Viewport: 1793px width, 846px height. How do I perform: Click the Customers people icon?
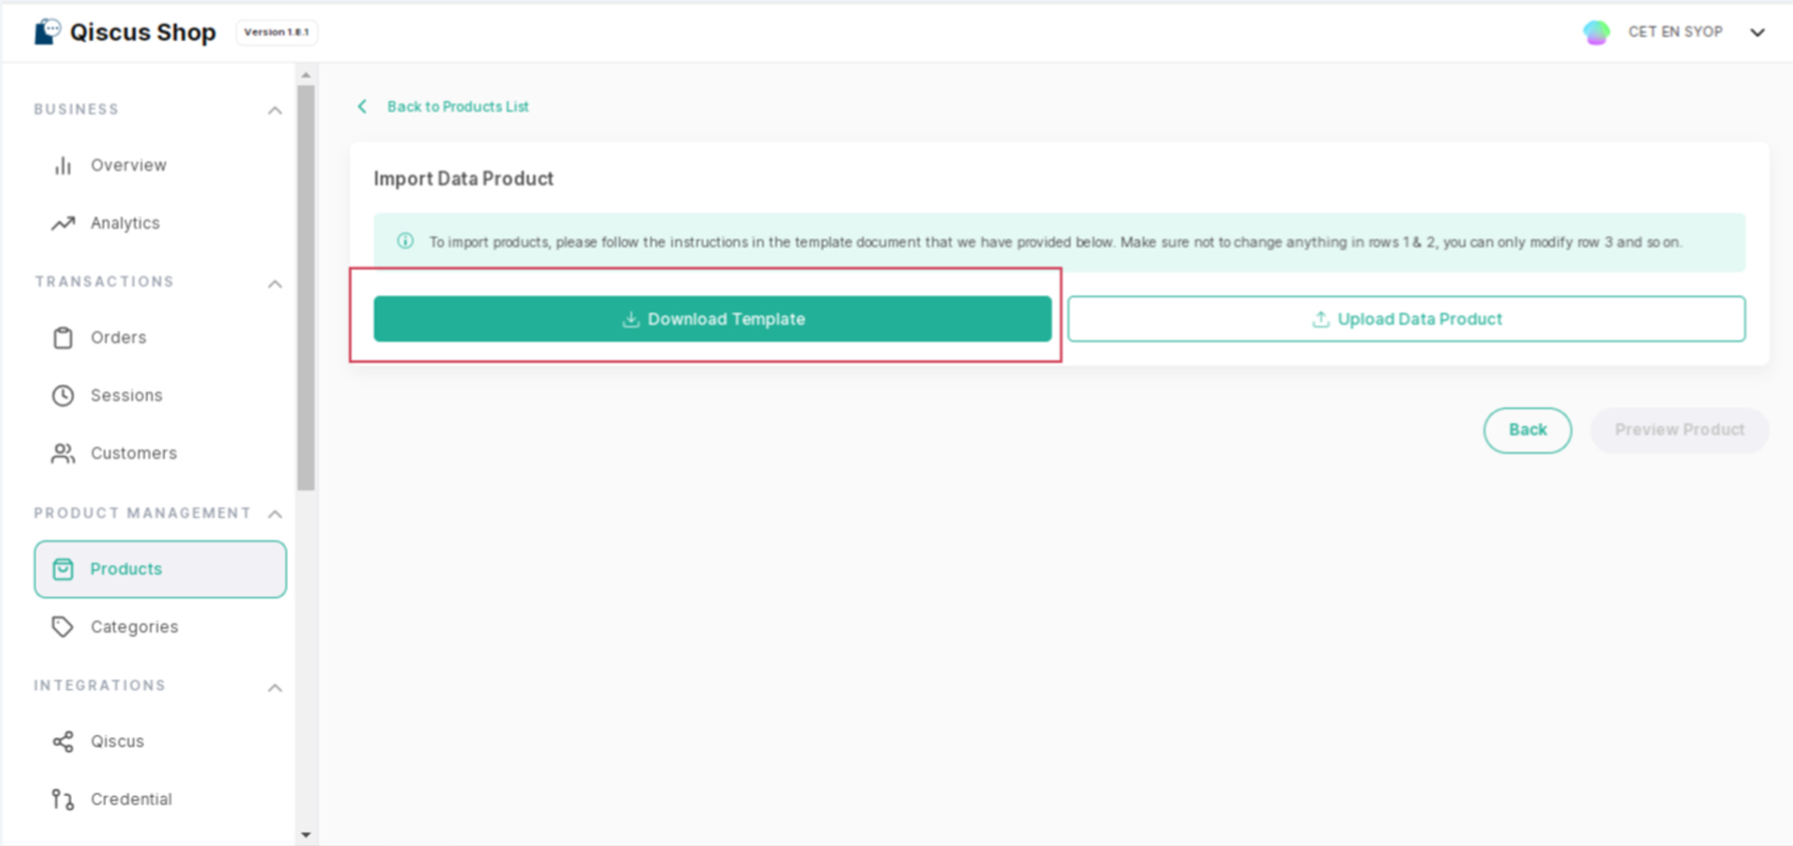pos(63,453)
